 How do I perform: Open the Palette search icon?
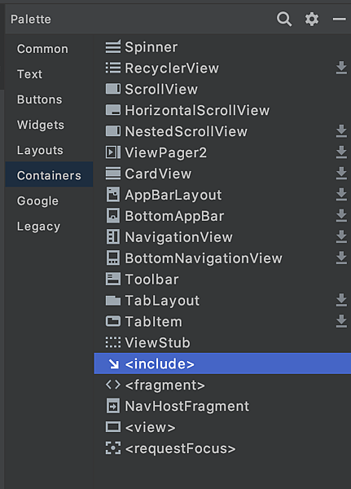284,20
